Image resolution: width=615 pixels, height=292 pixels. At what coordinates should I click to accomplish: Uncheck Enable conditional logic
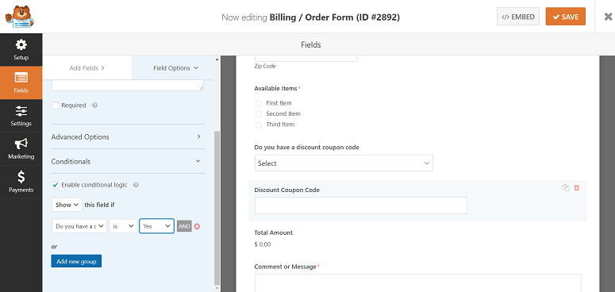56,185
